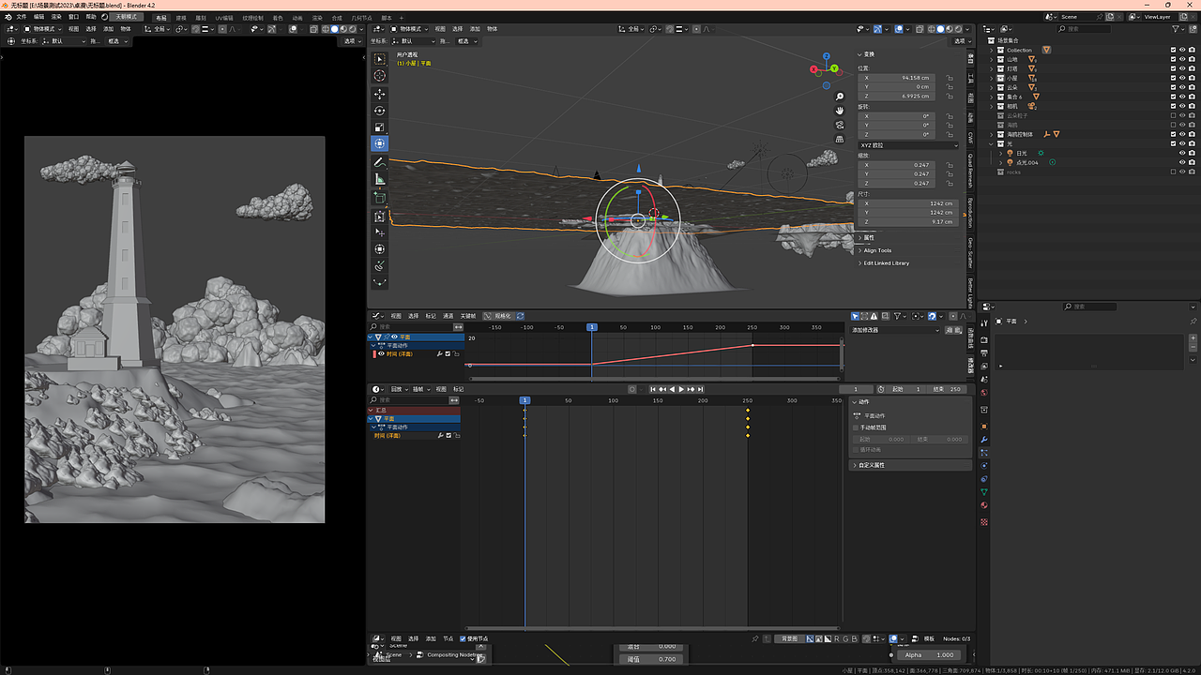This screenshot has height=675, width=1201.
Task: Click the 结束 frame field showing 250
Action: [x=949, y=389]
